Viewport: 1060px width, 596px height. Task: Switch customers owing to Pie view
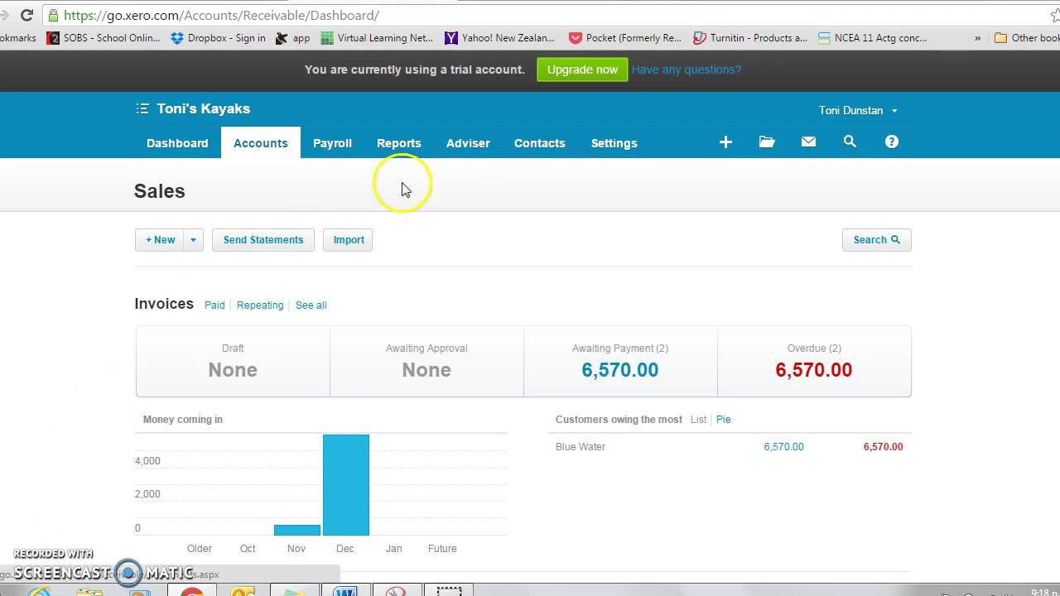point(723,420)
